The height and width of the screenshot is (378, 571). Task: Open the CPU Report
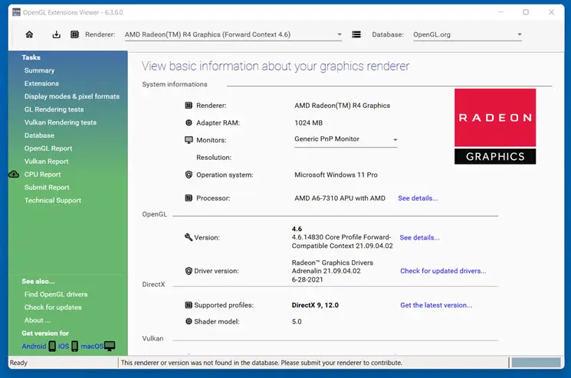(43, 174)
